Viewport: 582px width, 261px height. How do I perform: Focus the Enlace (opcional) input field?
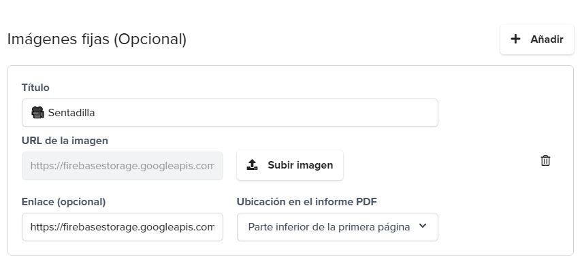pyautogui.click(x=123, y=227)
